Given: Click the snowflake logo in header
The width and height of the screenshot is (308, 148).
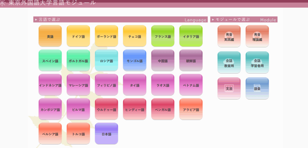Looking at the screenshot, I should click(x=3, y=3).
